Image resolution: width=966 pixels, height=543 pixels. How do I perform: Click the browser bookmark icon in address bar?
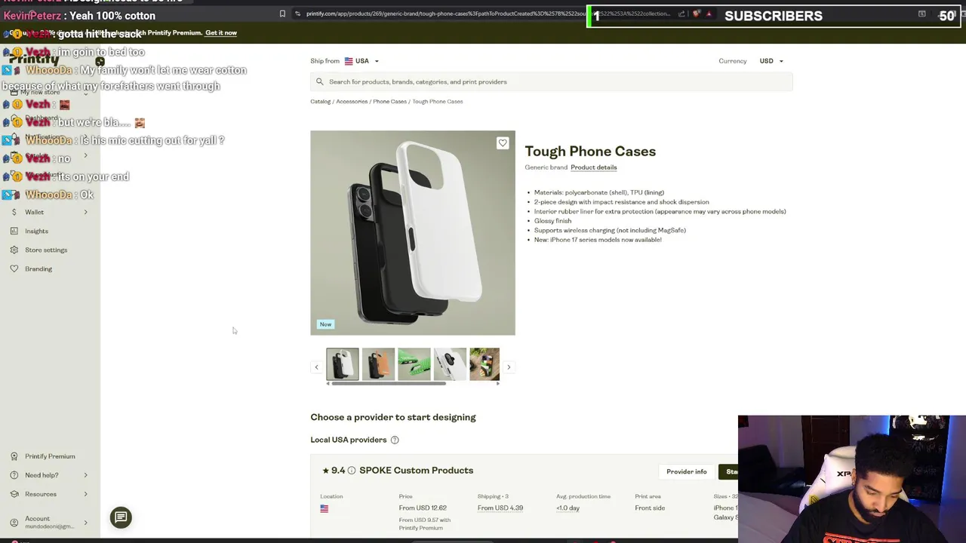click(282, 14)
